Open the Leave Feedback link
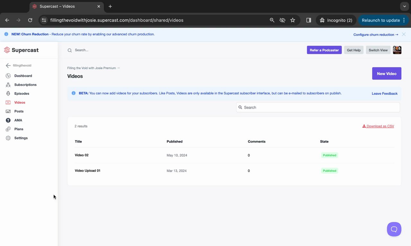Image resolution: width=411 pixels, height=246 pixels. point(384,94)
